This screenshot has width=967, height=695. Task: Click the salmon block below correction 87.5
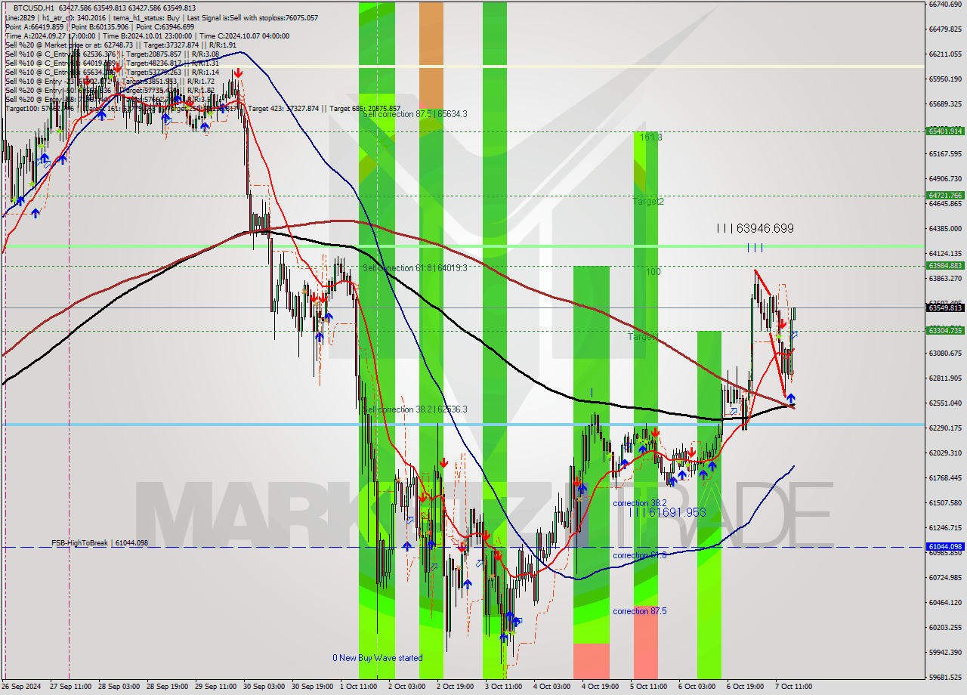(x=646, y=641)
